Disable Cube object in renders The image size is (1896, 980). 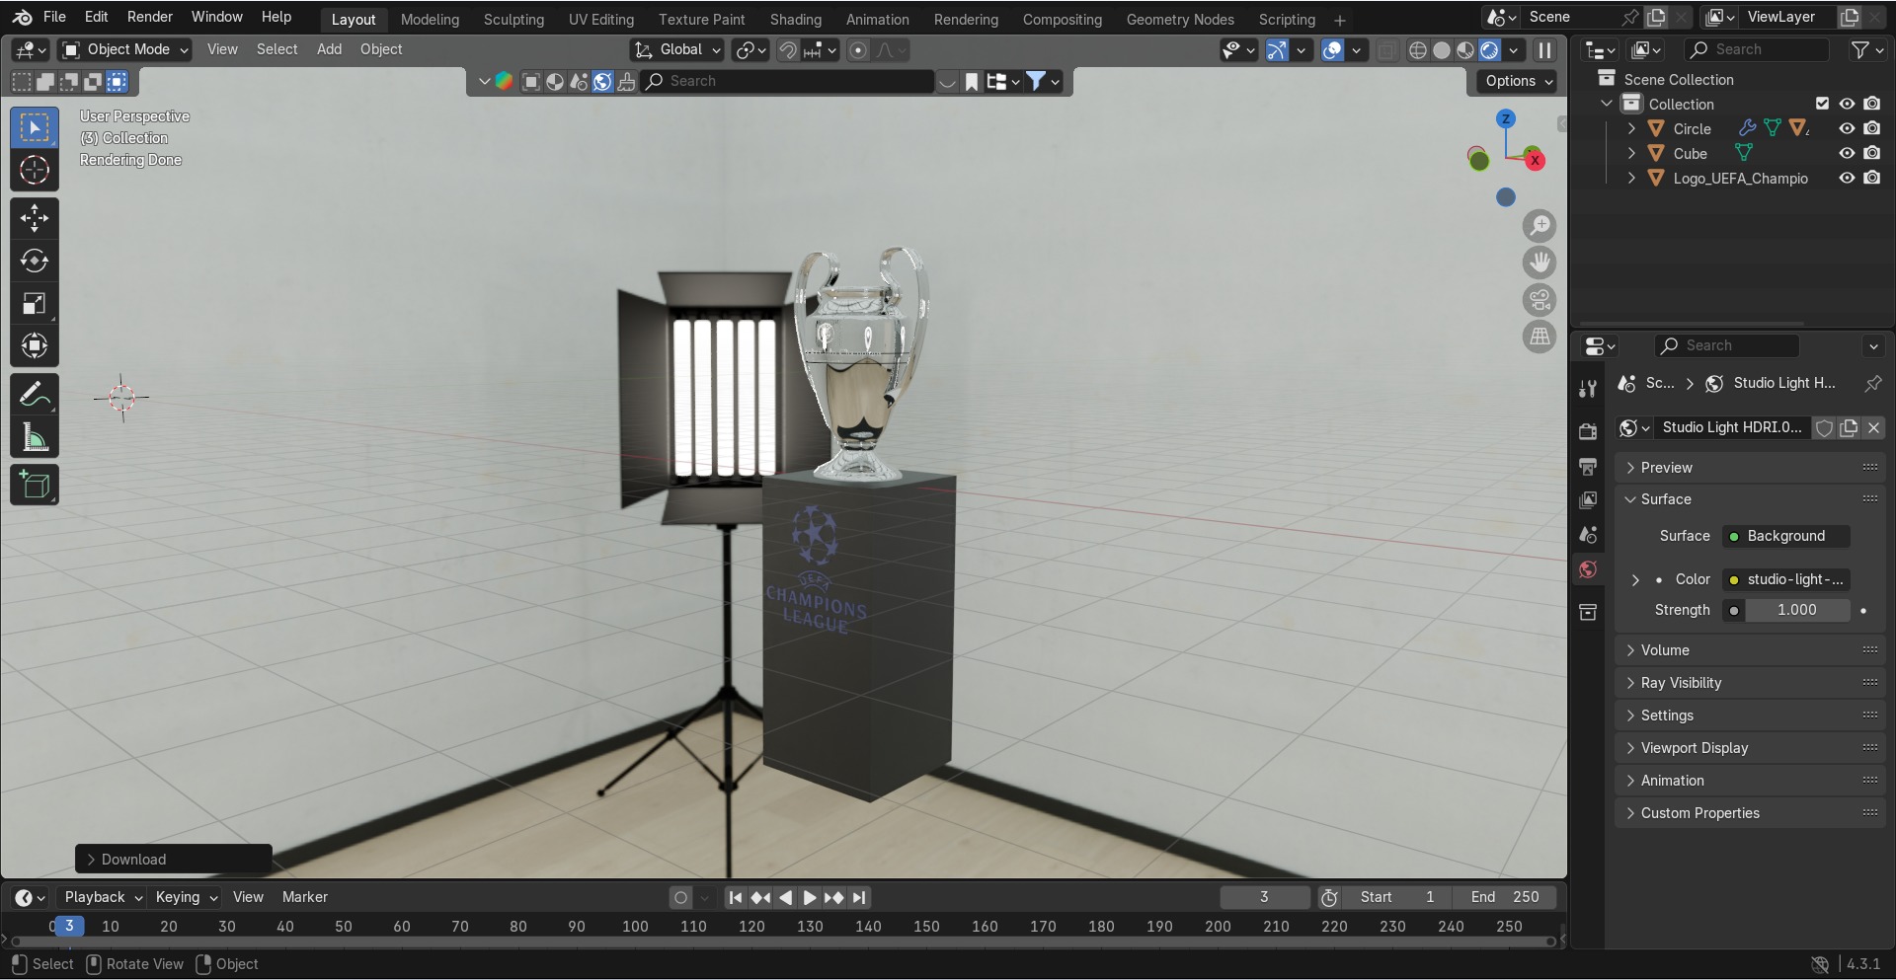[x=1872, y=153]
